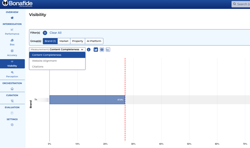Click the 27.0% value label
The image size is (250, 148).
120,100
